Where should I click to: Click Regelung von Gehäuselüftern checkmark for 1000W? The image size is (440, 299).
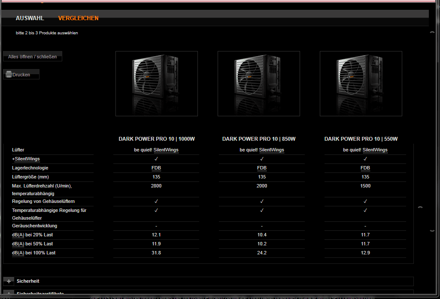(x=156, y=201)
